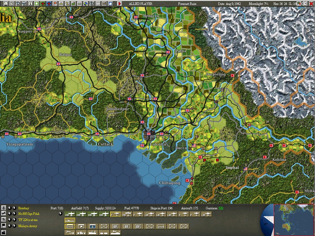Image resolution: width=315 pixels, height=236 pixels.
Task: Click the aircraft icon beside No.800 Sqn FAA
Action: 3,214
